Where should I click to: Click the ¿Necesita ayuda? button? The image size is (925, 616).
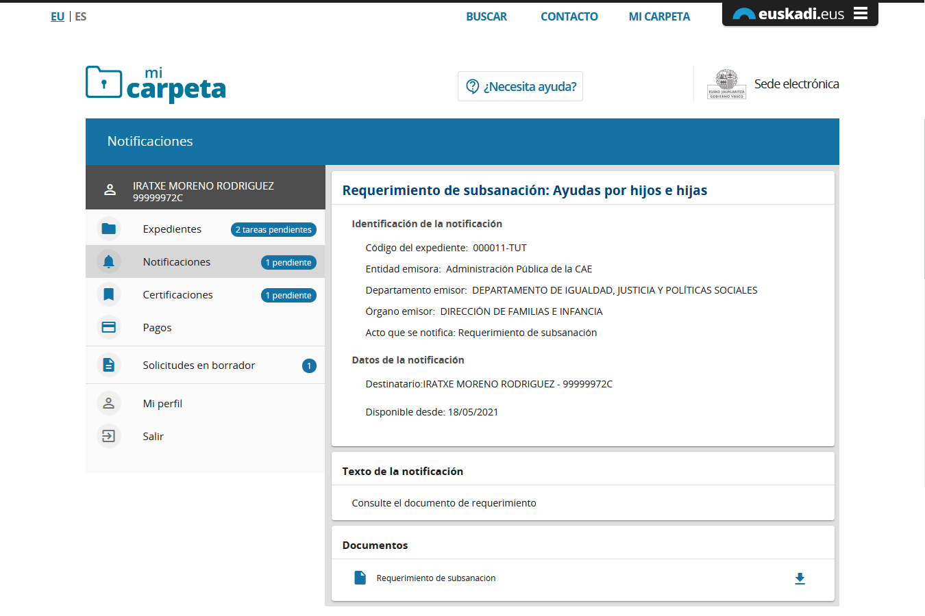coord(520,86)
